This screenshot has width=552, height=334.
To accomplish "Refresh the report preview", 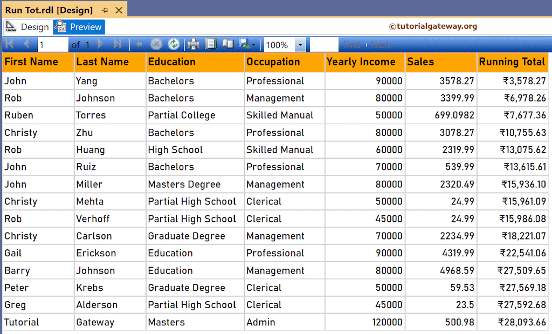I will [173, 44].
